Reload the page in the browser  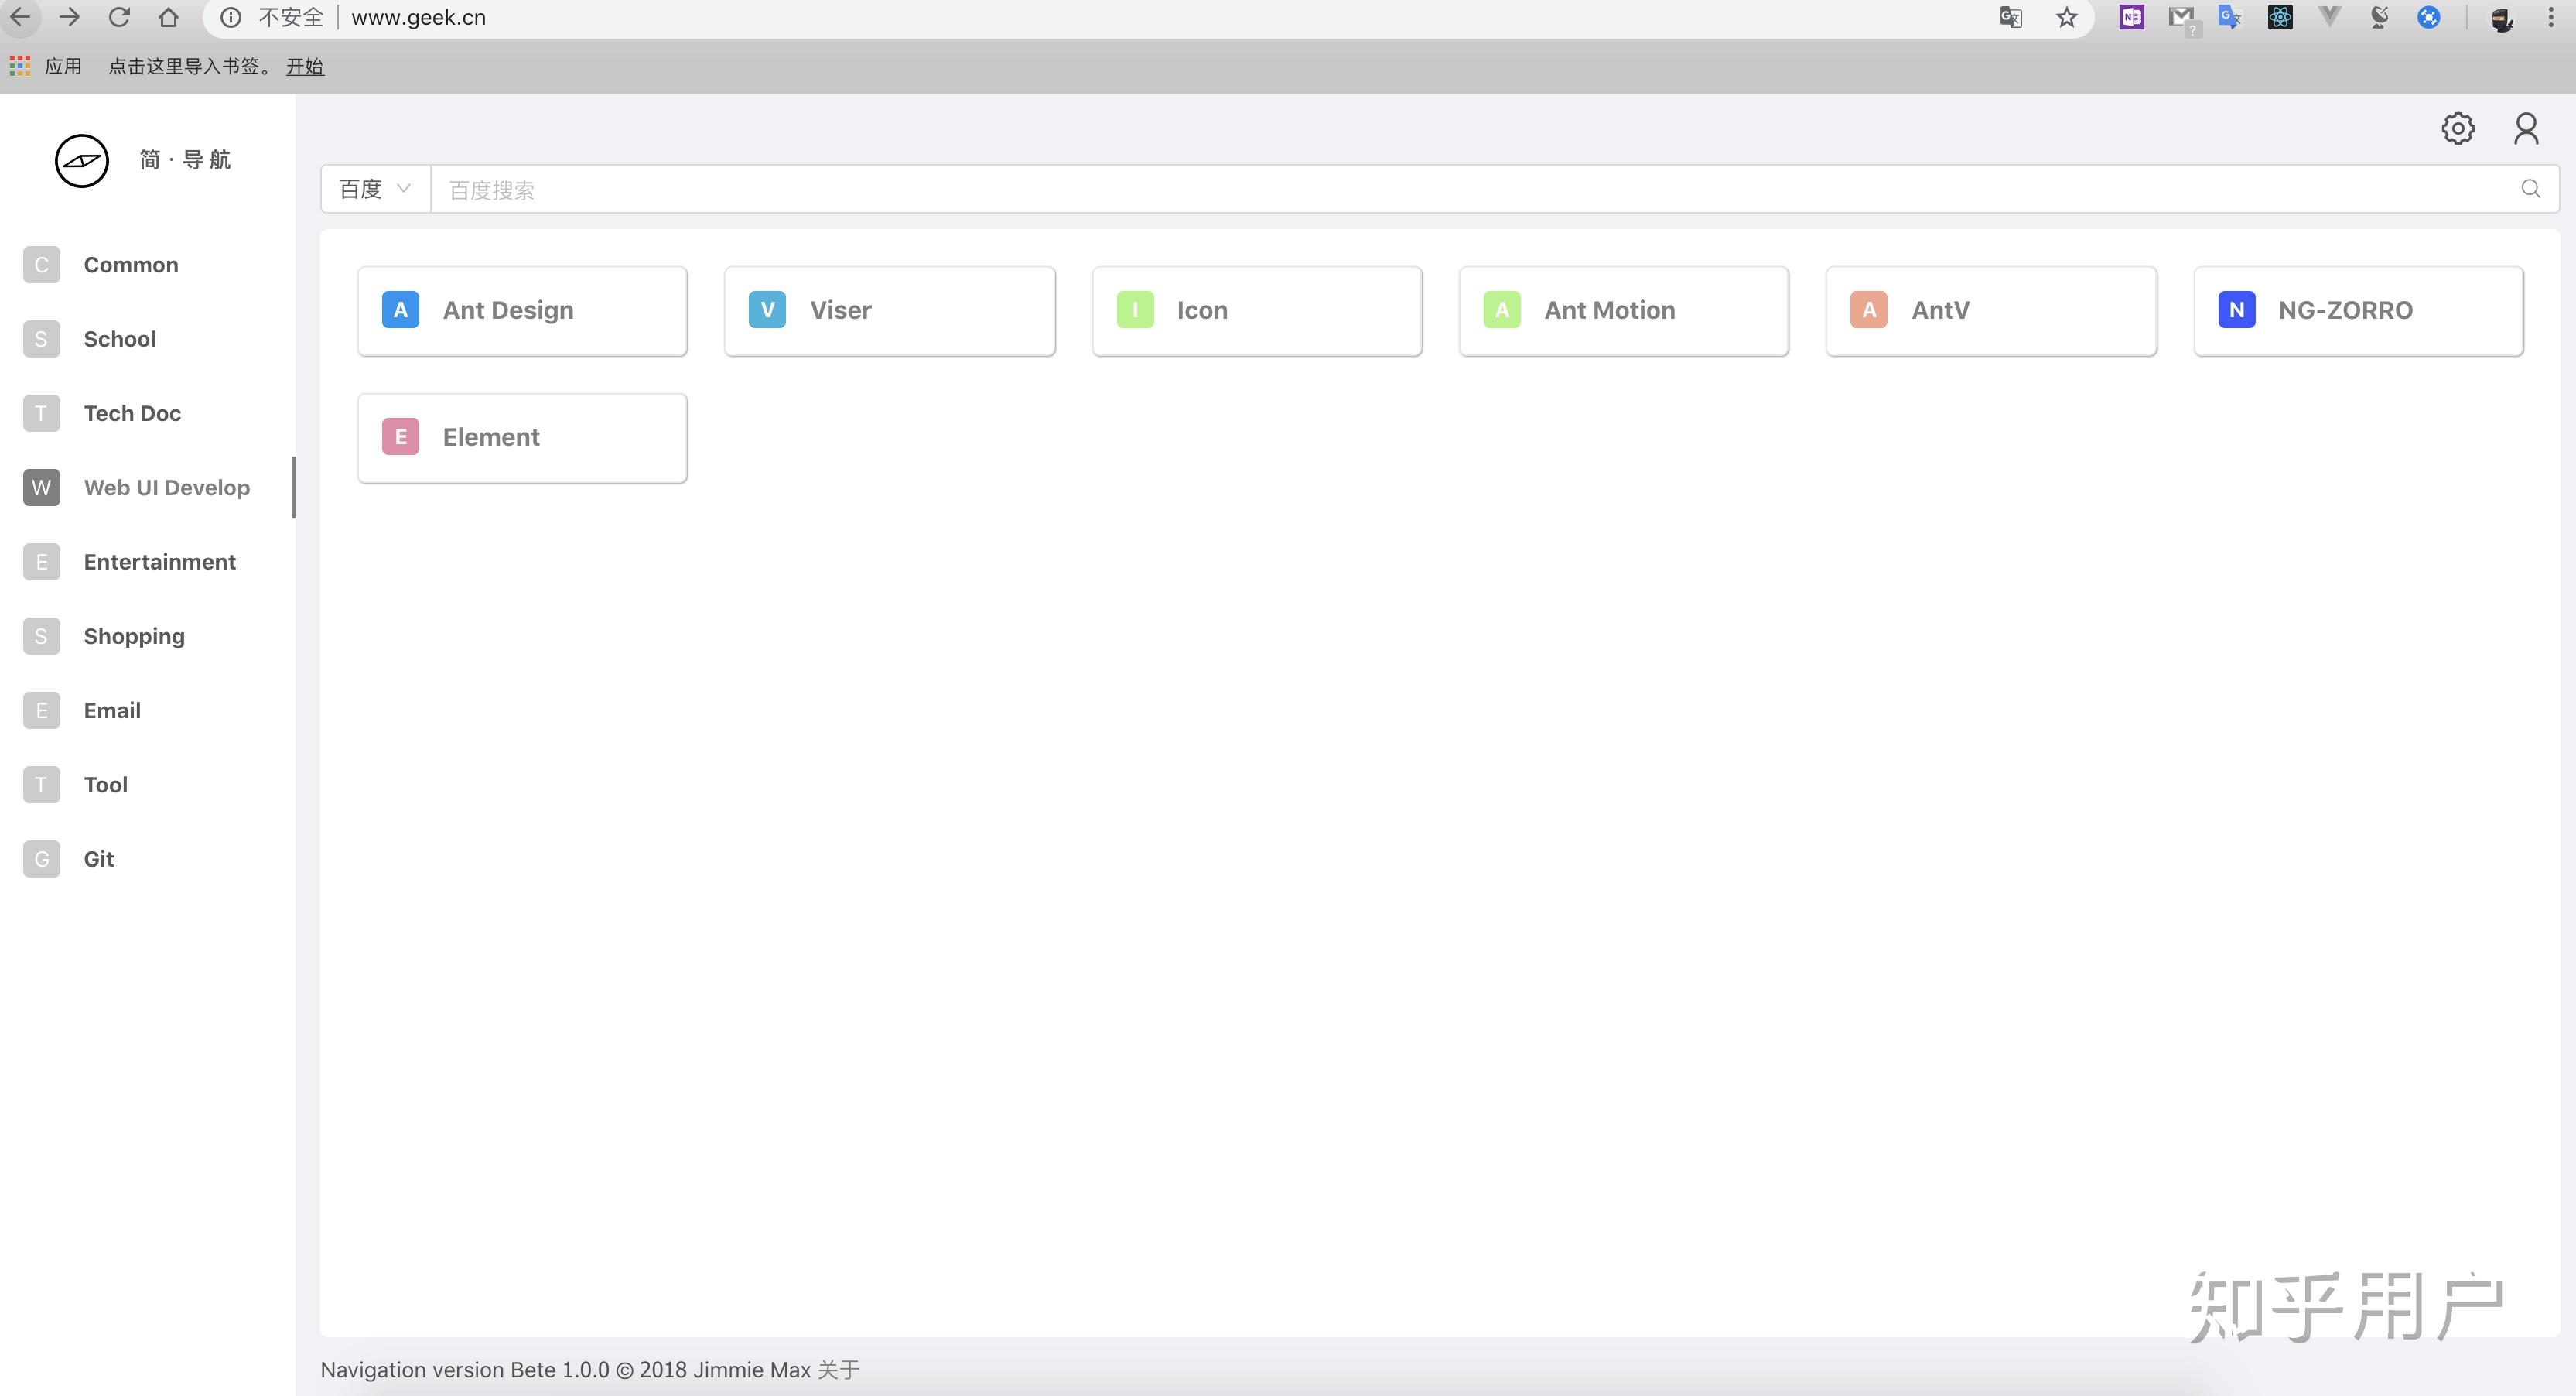[x=119, y=17]
